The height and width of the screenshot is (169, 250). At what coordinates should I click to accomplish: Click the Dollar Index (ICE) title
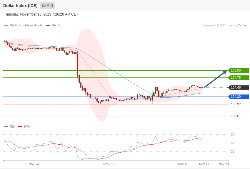point(20,6)
